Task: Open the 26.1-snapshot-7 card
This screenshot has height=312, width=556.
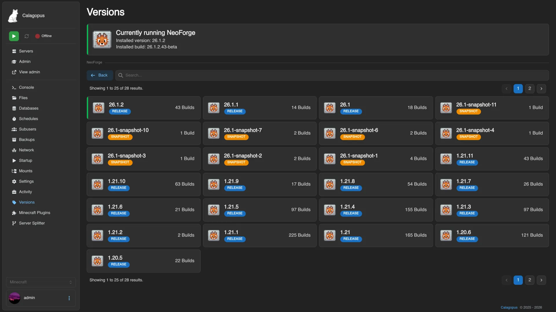Action: (260, 133)
